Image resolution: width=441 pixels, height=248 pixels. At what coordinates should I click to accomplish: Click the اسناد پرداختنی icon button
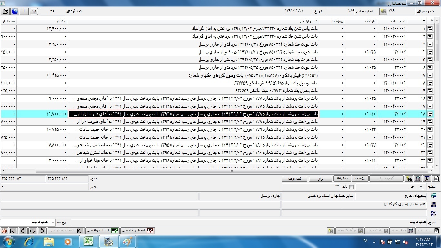pos(138,231)
